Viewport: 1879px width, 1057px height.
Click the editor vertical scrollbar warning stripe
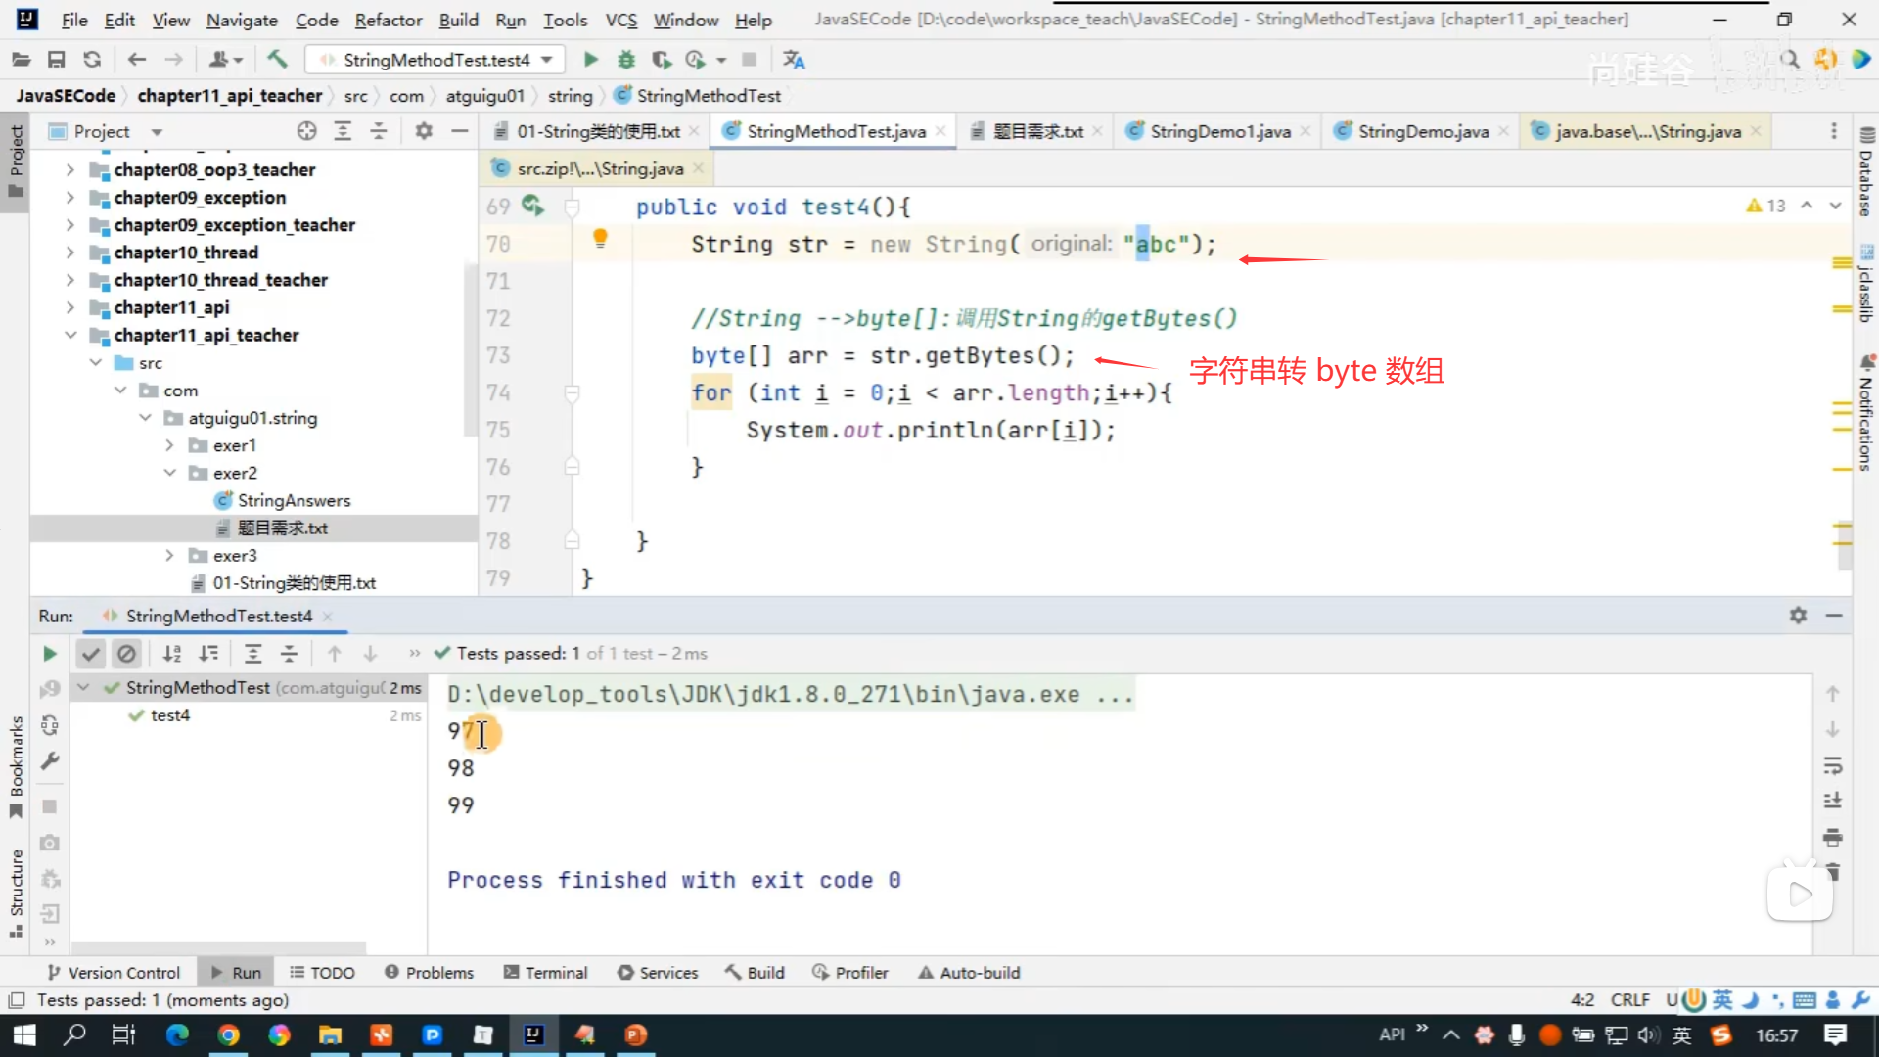1842,264
